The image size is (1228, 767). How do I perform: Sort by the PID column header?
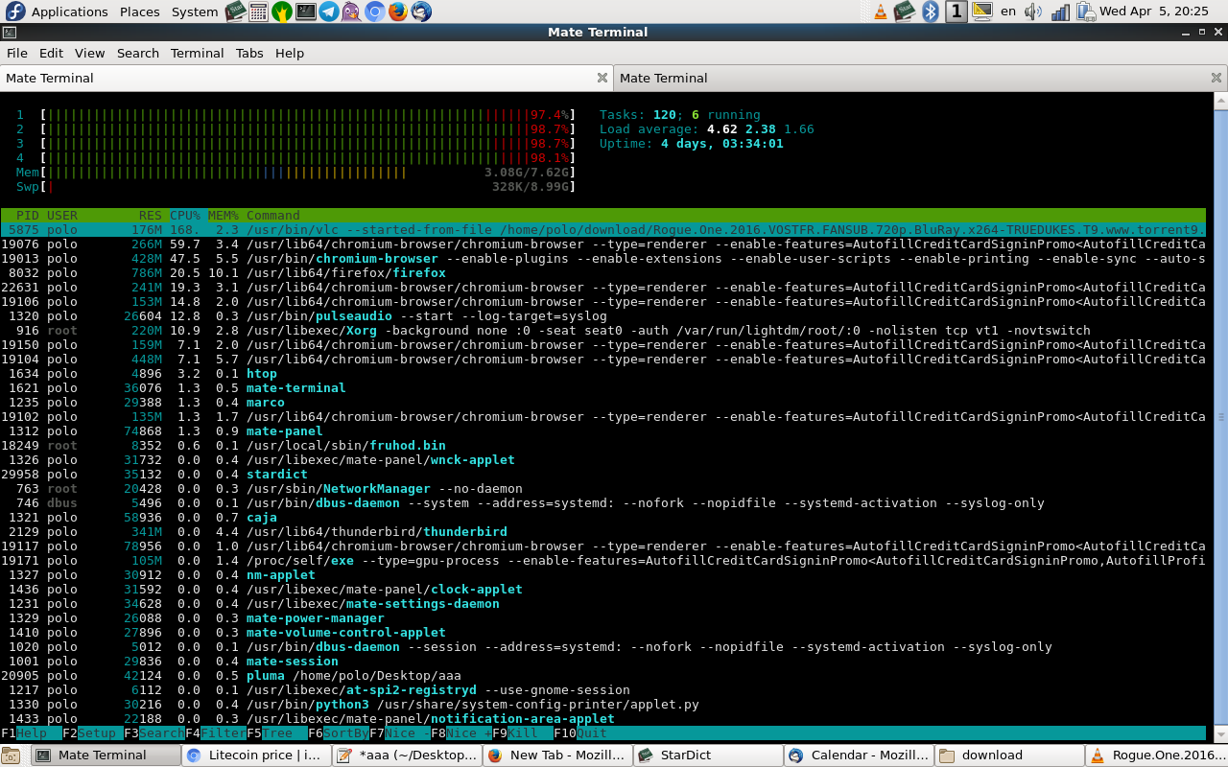tap(28, 216)
